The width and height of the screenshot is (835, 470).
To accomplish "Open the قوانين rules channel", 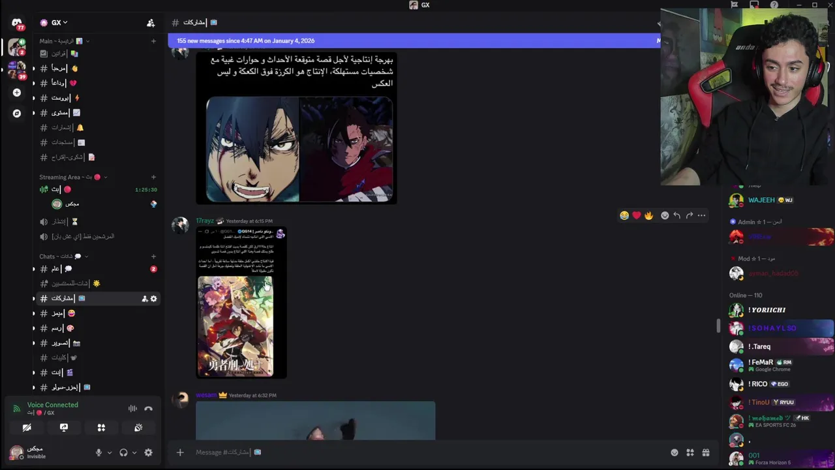I will 98,54.
